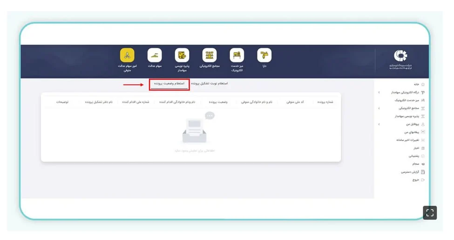The width and height of the screenshot is (454, 240).
Task: Click the fullscreen expand icon
Action: (429, 213)
